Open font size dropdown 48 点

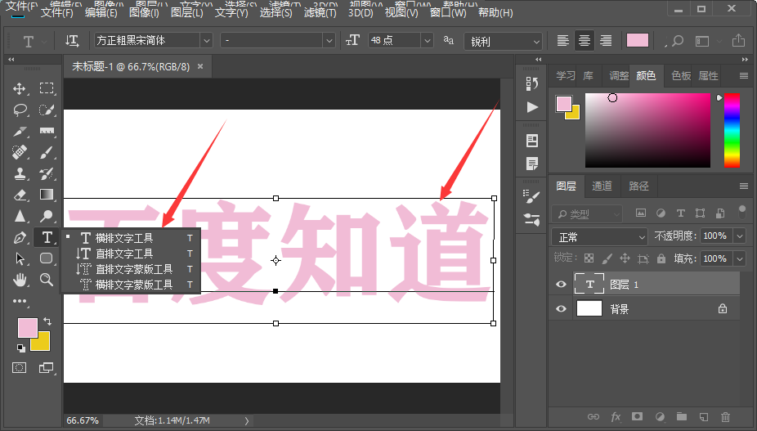click(427, 41)
